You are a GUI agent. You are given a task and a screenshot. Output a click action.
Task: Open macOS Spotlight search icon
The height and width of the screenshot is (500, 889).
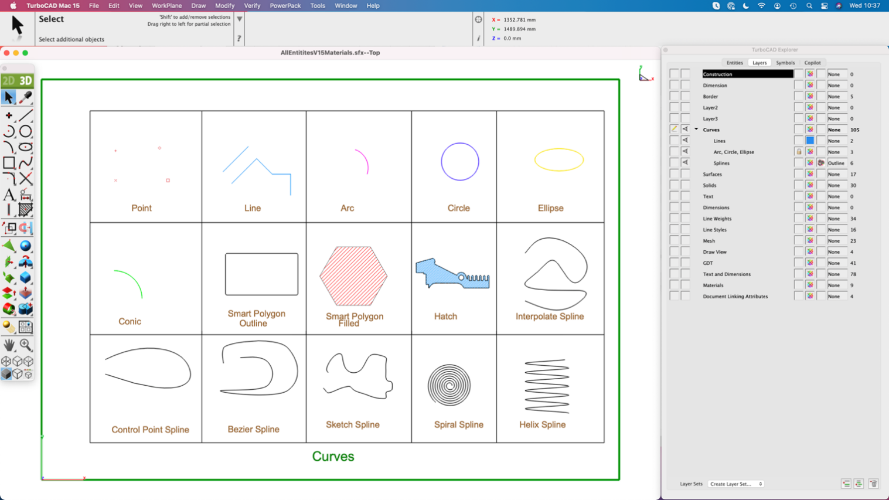(809, 5)
